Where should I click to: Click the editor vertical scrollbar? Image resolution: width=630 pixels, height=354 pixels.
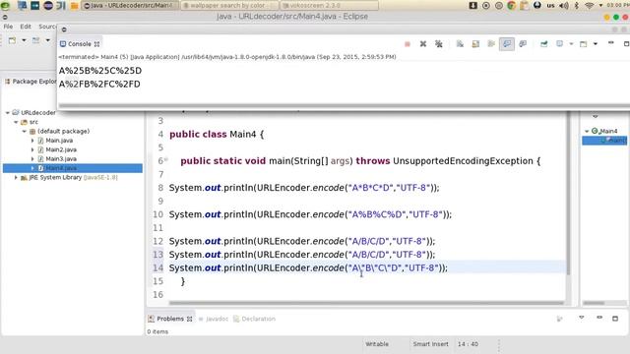pyautogui.click(x=568, y=194)
